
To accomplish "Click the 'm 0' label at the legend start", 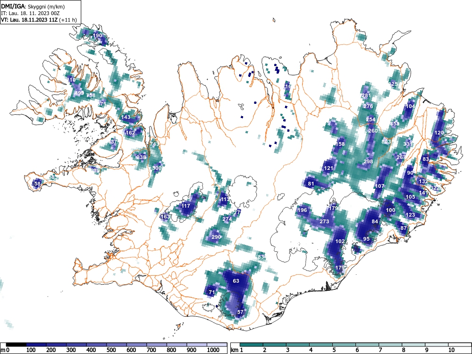I will [x=5, y=350].
